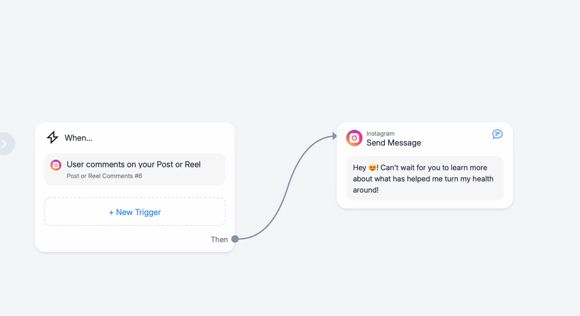This screenshot has width=580, height=316.
Task: Expand the collapsed left sidebar chevron
Action: [5, 144]
